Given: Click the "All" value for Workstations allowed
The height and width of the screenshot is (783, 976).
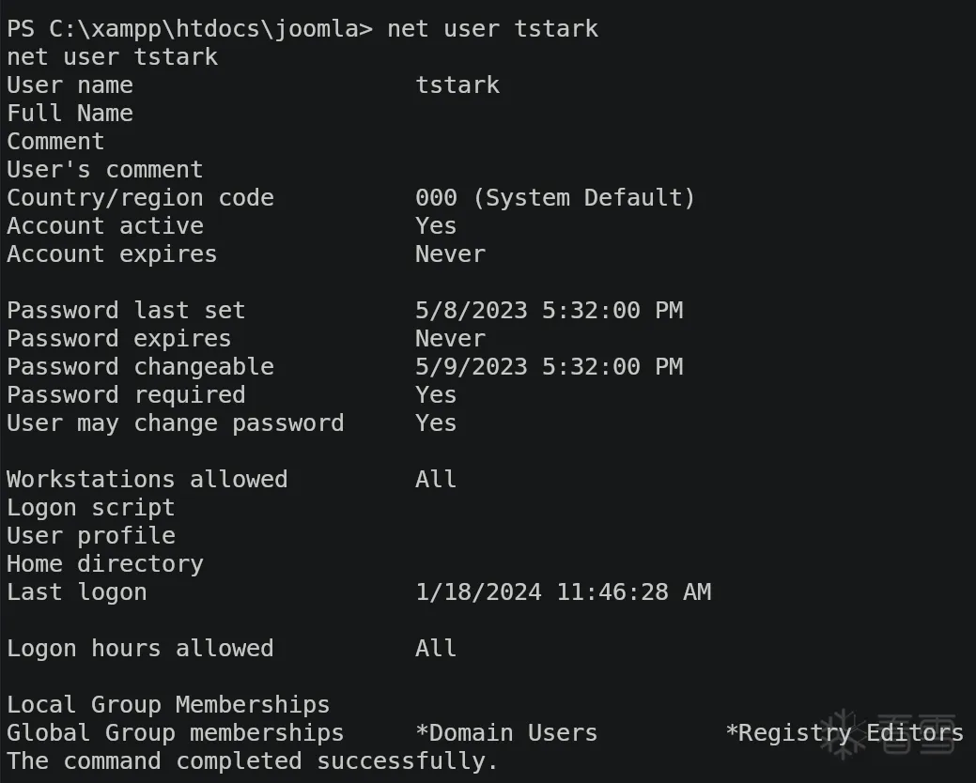Looking at the screenshot, I should [x=436, y=479].
